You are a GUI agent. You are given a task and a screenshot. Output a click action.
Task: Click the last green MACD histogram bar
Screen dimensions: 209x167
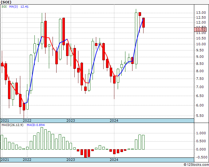tap(143, 142)
